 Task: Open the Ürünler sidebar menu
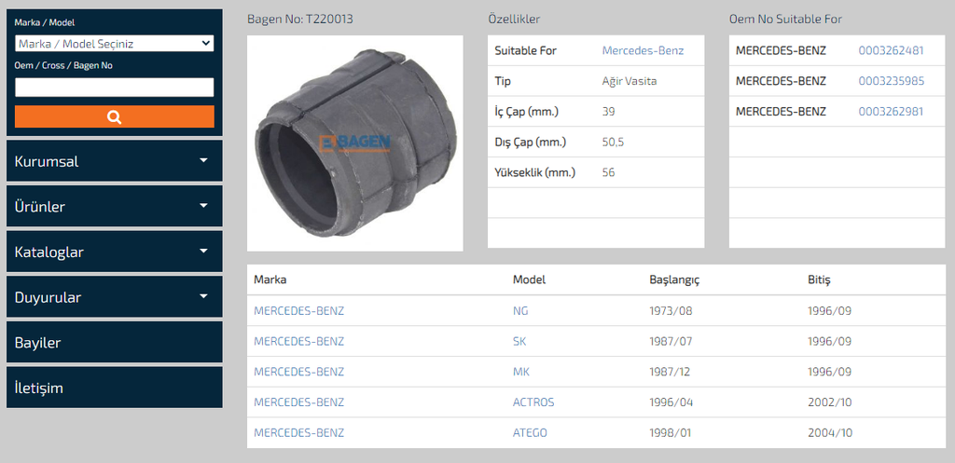pos(115,206)
